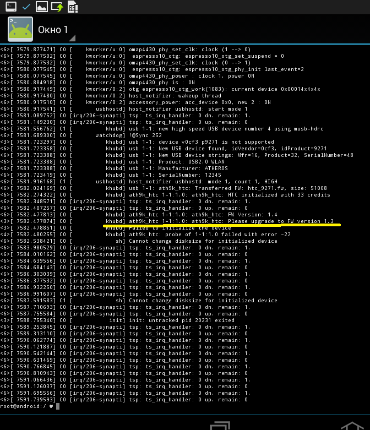The height and width of the screenshot is (430, 370).
Task: Tap the recent apps navigation button
Action: click(x=220, y=426)
